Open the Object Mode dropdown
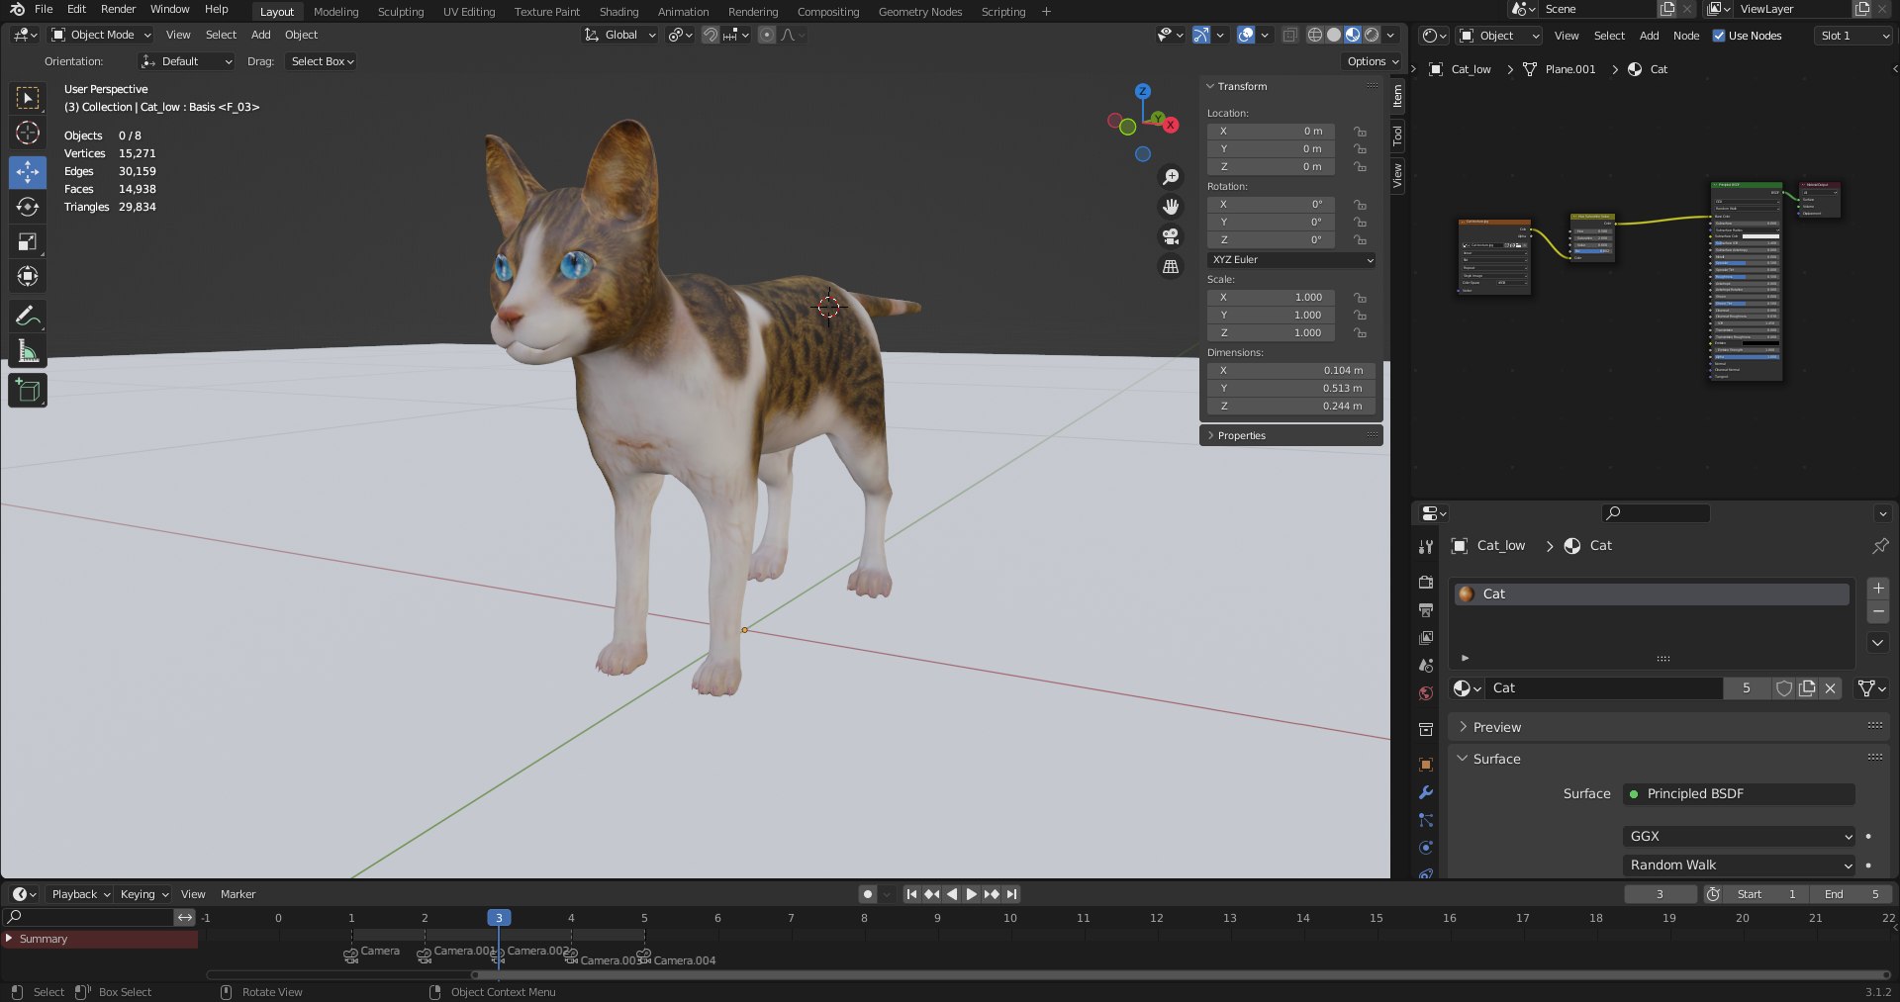1900x1002 pixels. [x=101, y=35]
